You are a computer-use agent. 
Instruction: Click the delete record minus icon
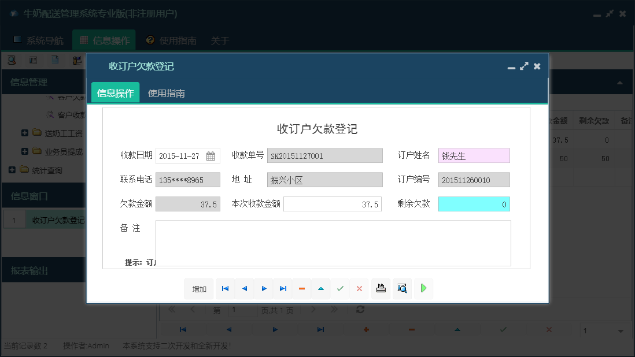point(302,288)
